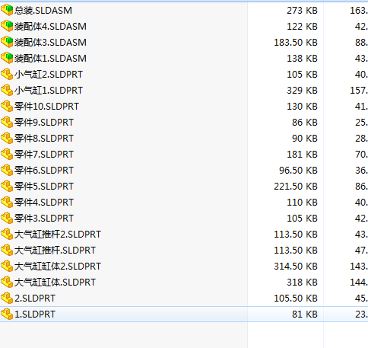Click the 183.50 KB size value
The height and width of the screenshot is (348, 368).
[x=296, y=43]
